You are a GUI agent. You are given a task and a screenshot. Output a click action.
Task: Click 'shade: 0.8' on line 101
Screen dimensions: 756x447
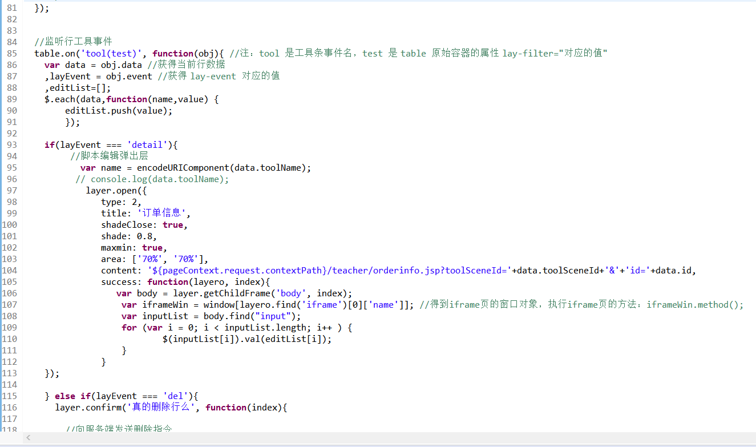pyautogui.click(x=127, y=236)
